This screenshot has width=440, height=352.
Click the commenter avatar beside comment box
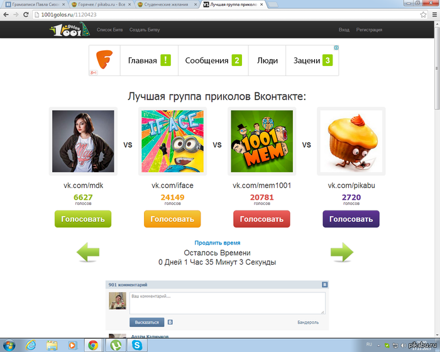118,300
